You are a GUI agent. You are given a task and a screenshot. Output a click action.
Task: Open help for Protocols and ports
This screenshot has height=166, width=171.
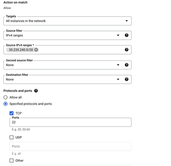coord(36,91)
